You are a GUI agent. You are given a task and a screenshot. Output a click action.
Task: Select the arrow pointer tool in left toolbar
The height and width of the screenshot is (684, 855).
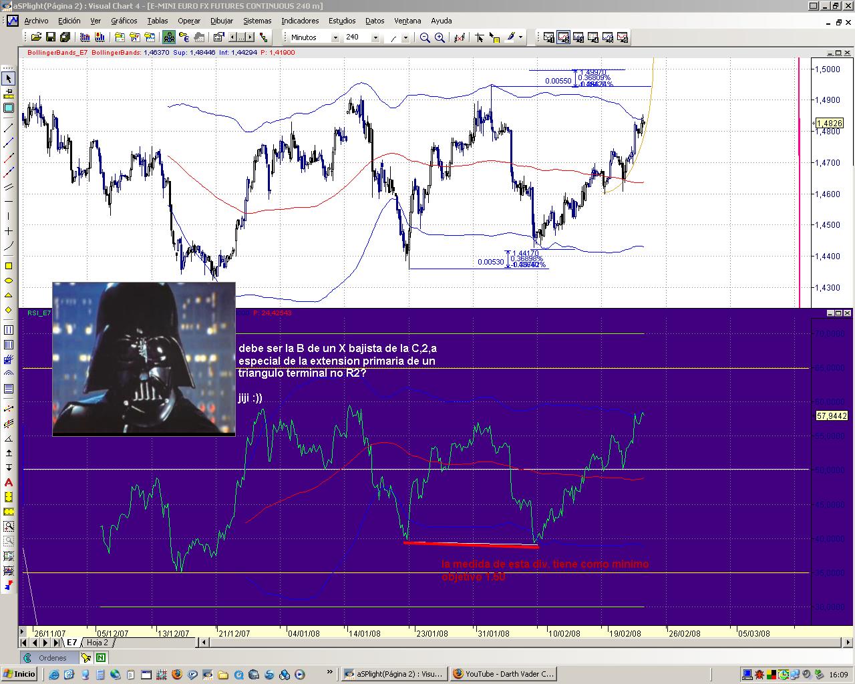click(9, 79)
